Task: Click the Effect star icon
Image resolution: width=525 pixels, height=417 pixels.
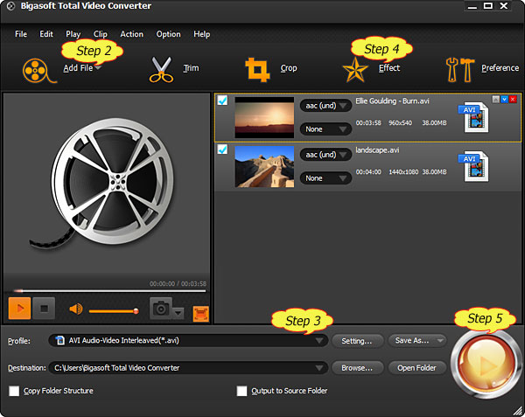Action: coord(355,70)
